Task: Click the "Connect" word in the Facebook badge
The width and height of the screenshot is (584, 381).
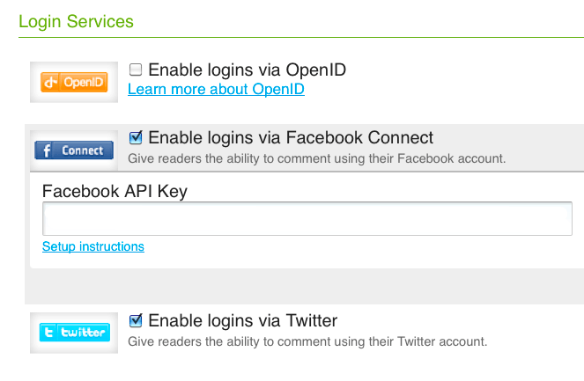Action: 83,150
